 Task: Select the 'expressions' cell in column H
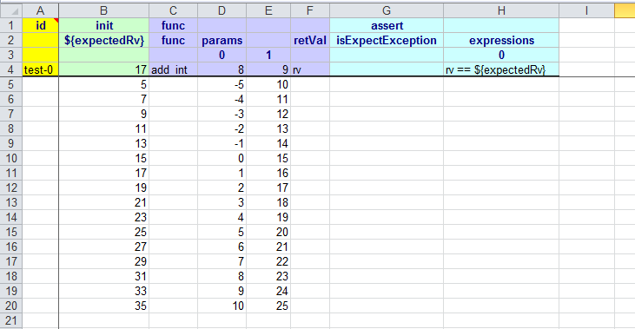coord(501,40)
